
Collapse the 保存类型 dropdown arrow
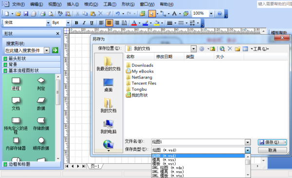248,150
